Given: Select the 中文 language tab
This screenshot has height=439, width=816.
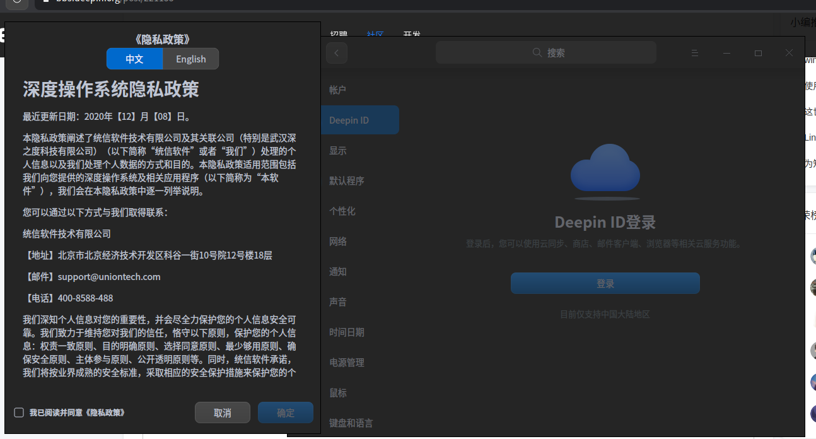Looking at the screenshot, I should [134, 59].
